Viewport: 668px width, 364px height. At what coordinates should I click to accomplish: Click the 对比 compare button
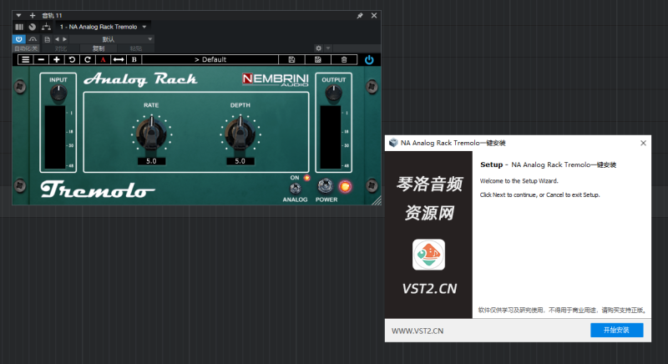(61, 48)
